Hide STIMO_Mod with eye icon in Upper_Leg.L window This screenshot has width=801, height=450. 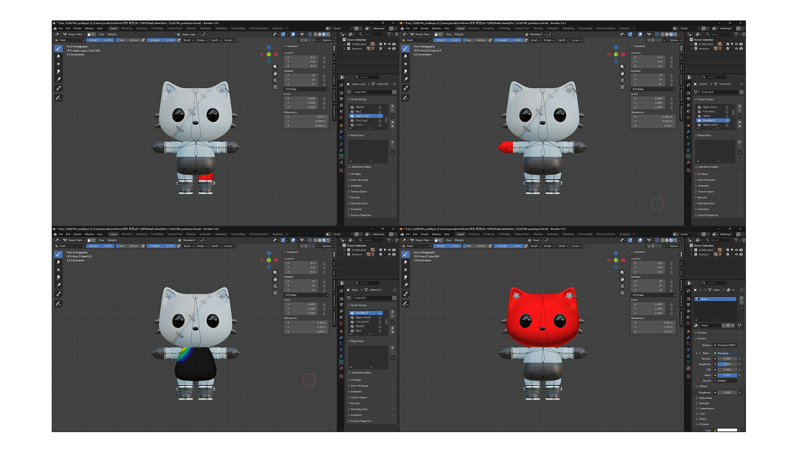(390, 44)
